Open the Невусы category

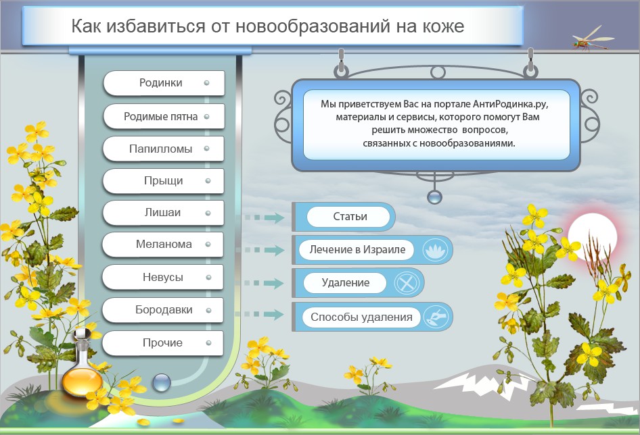163,277
